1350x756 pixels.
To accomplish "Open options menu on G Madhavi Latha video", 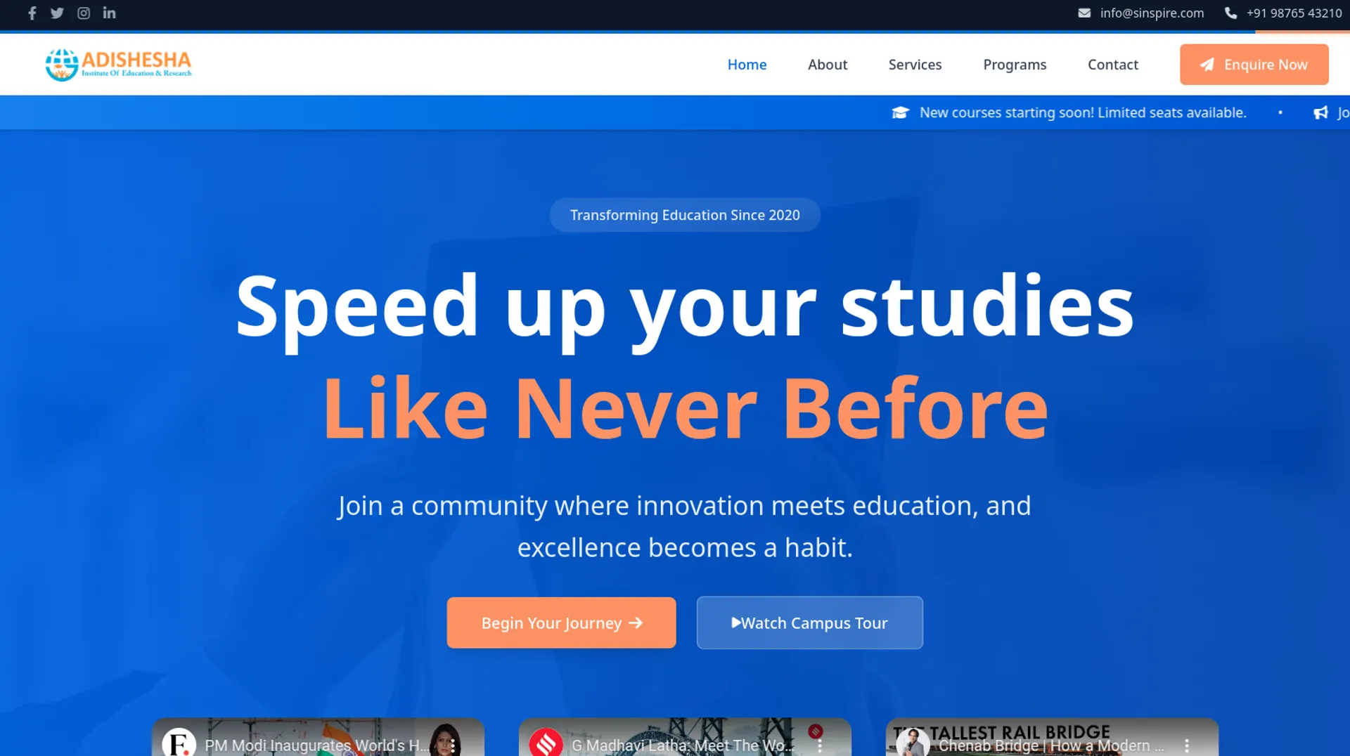I will [820, 745].
